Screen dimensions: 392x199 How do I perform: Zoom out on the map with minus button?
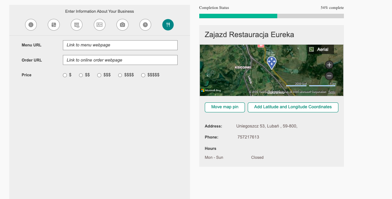[329, 76]
